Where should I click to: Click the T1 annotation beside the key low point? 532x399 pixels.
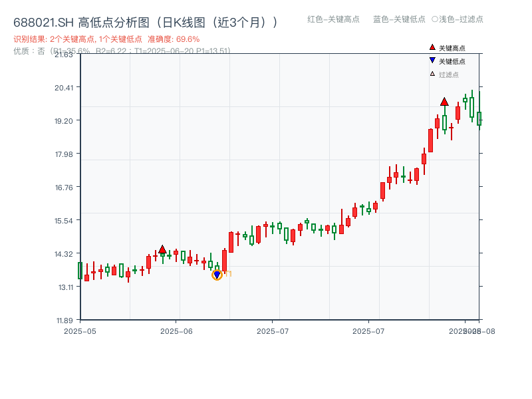pos(228,274)
